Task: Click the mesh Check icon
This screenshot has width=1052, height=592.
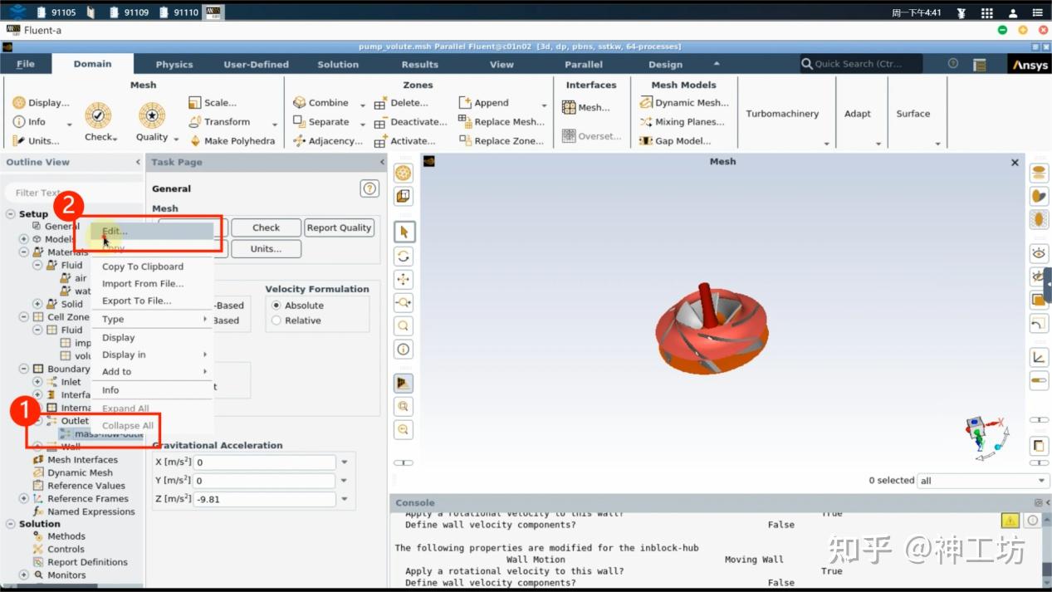Action: [98, 115]
